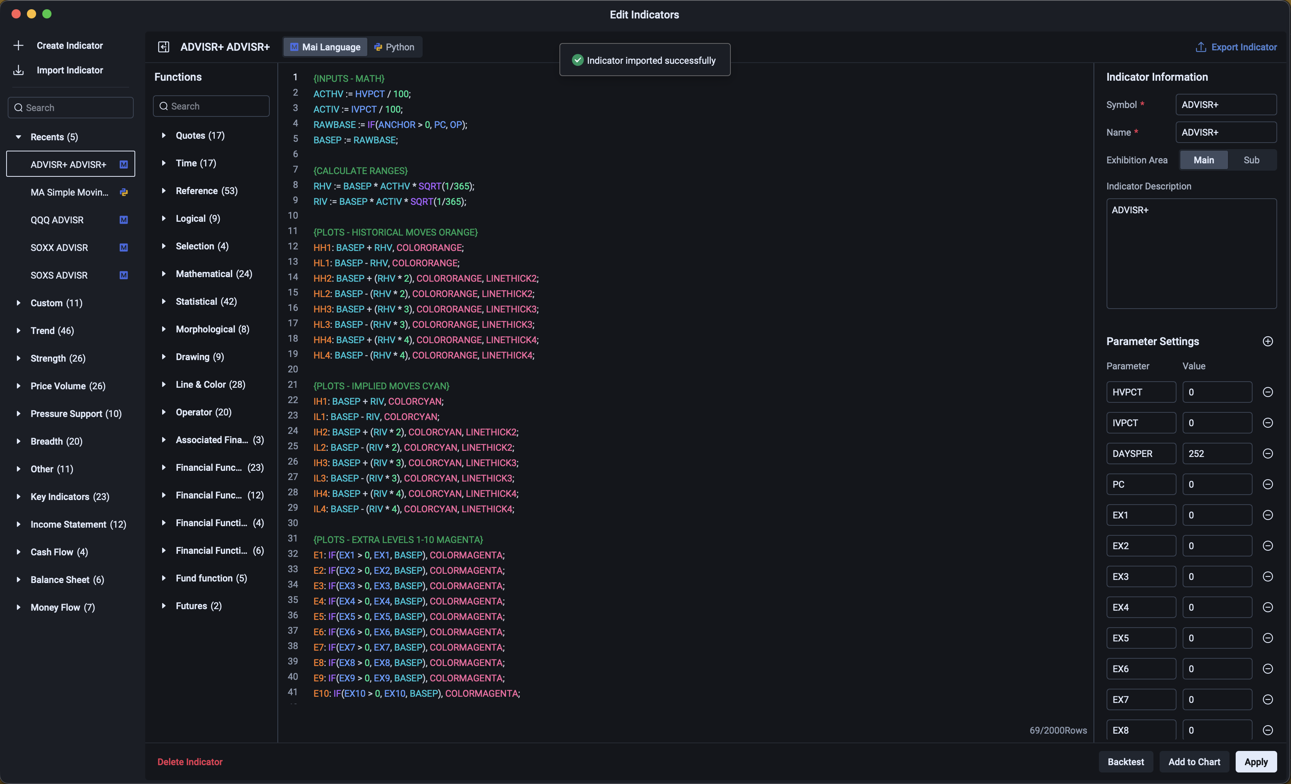Screen dimensions: 1291x784
Task: Click Create Indicator label
Action: click(x=70, y=46)
